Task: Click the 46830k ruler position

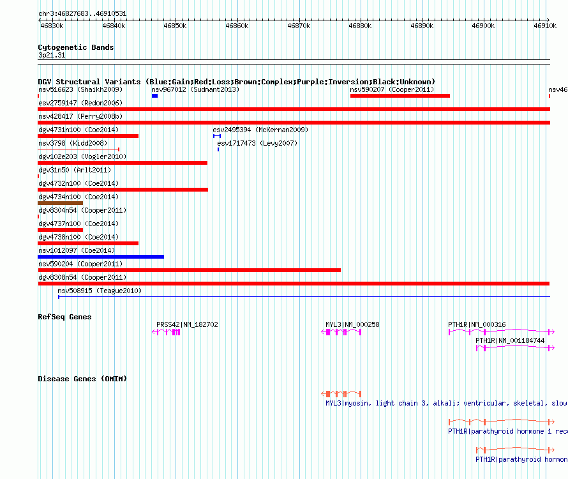Action: point(52,26)
